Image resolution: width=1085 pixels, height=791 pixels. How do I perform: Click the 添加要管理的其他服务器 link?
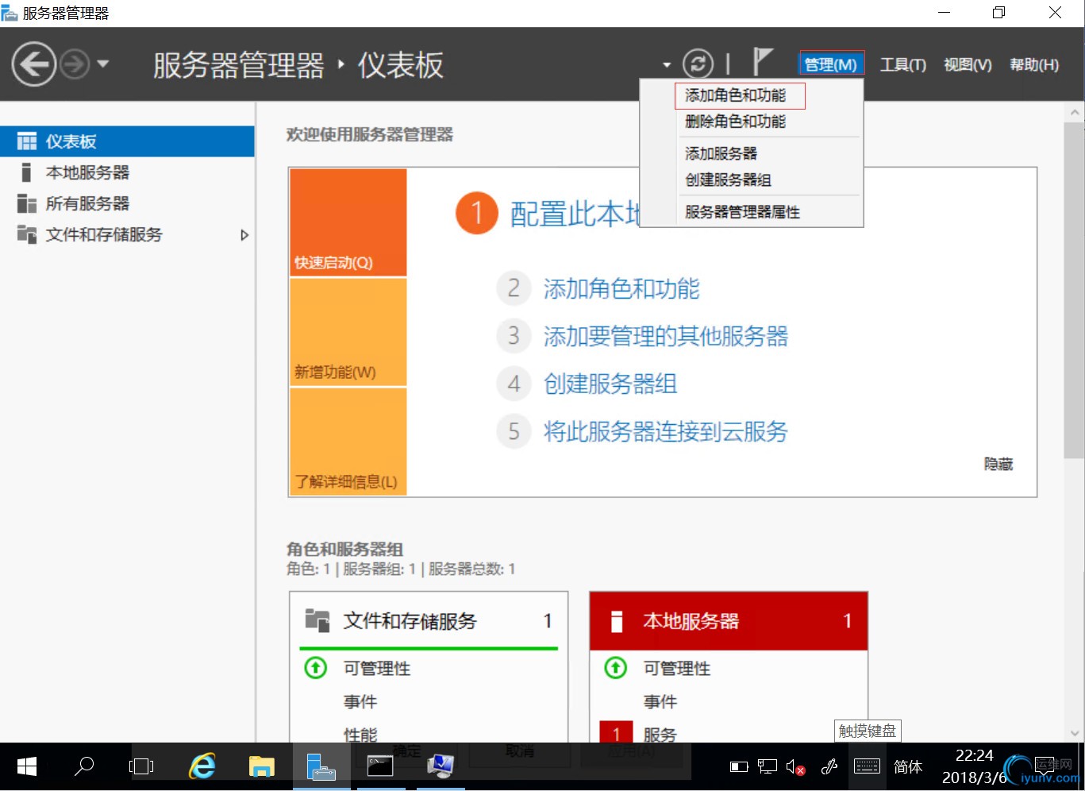[666, 337]
